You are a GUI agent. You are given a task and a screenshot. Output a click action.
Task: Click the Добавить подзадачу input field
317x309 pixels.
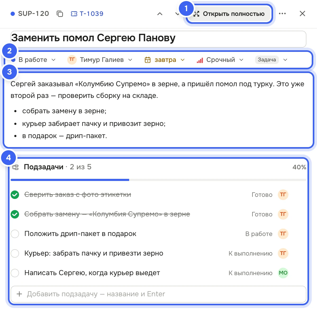[x=158, y=294]
